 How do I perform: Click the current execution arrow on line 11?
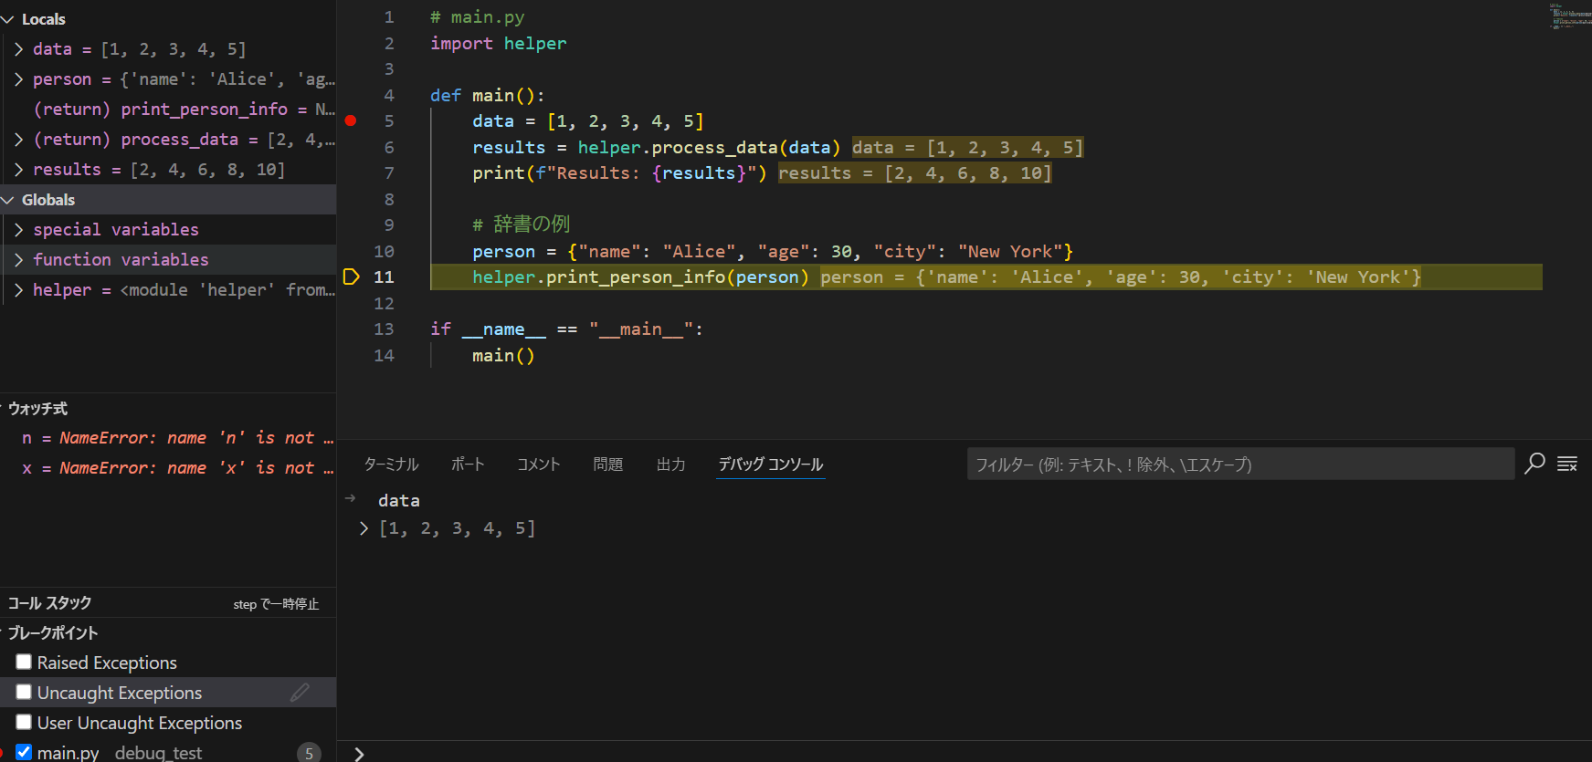(x=351, y=277)
